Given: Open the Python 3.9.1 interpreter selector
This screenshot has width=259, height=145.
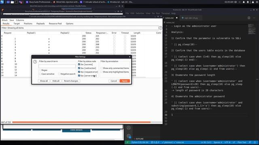Looking at the screenshot, I should 140,142.
